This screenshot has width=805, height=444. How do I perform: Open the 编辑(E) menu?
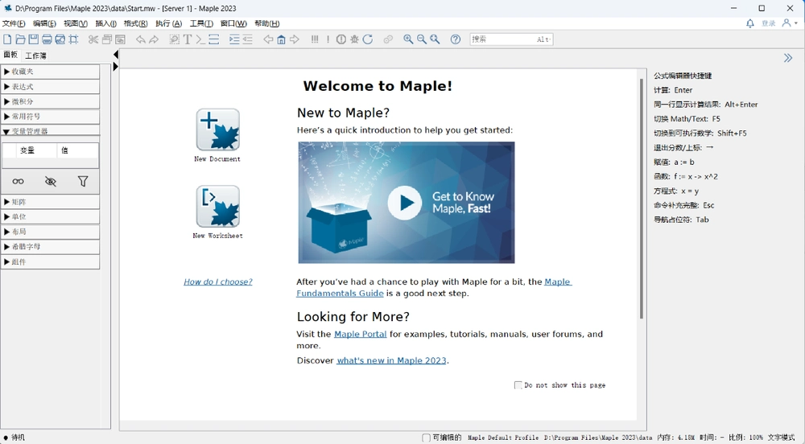click(x=44, y=23)
